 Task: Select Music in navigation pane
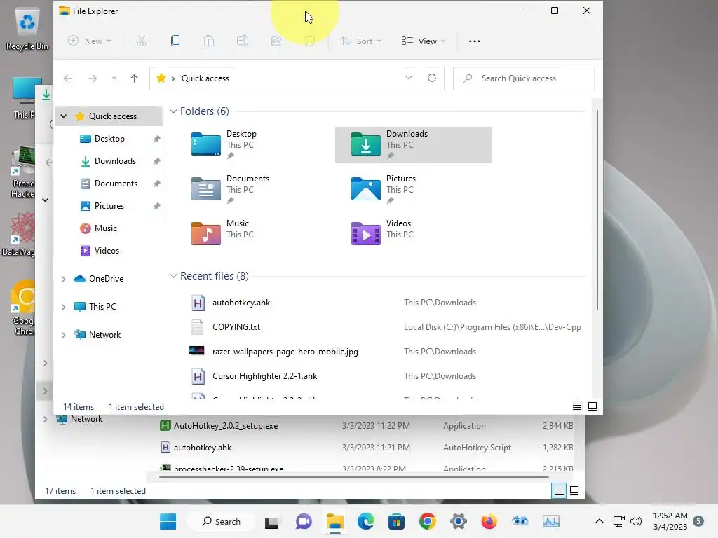(105, 228)
